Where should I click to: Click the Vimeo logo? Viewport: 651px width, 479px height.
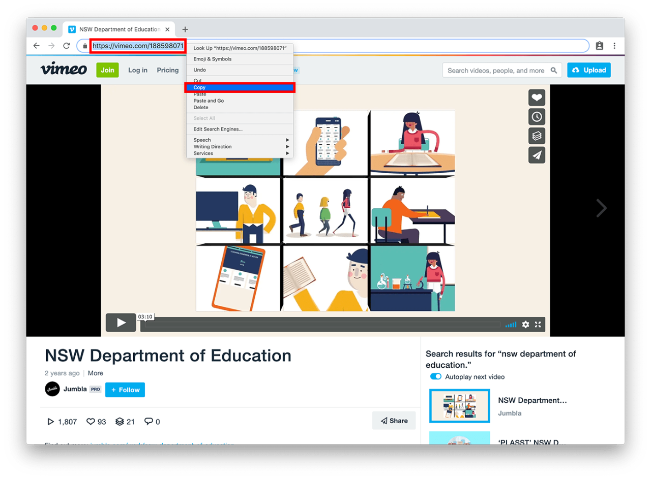[64, 70]
